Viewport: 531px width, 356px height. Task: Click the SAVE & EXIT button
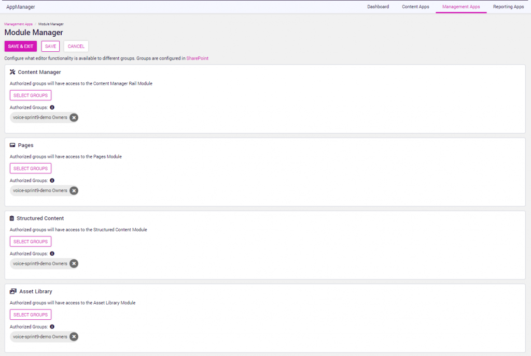[x=20, y=46]
